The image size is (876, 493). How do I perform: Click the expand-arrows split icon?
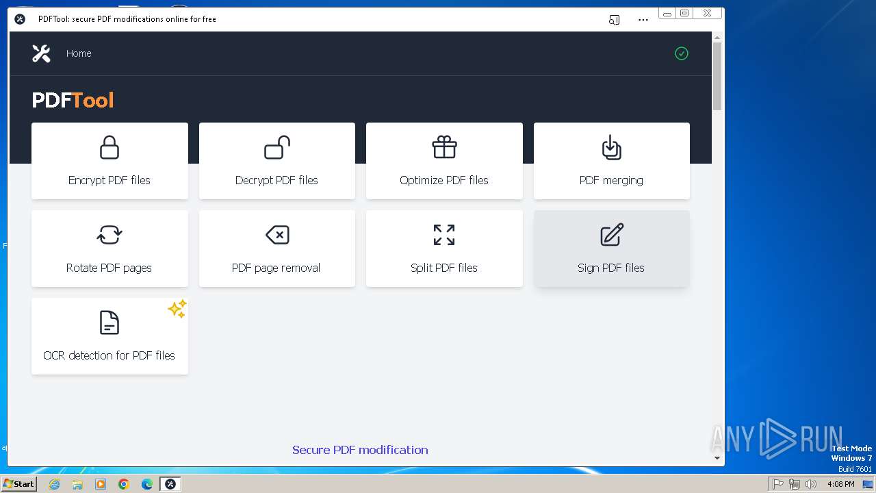coord(444,235)
